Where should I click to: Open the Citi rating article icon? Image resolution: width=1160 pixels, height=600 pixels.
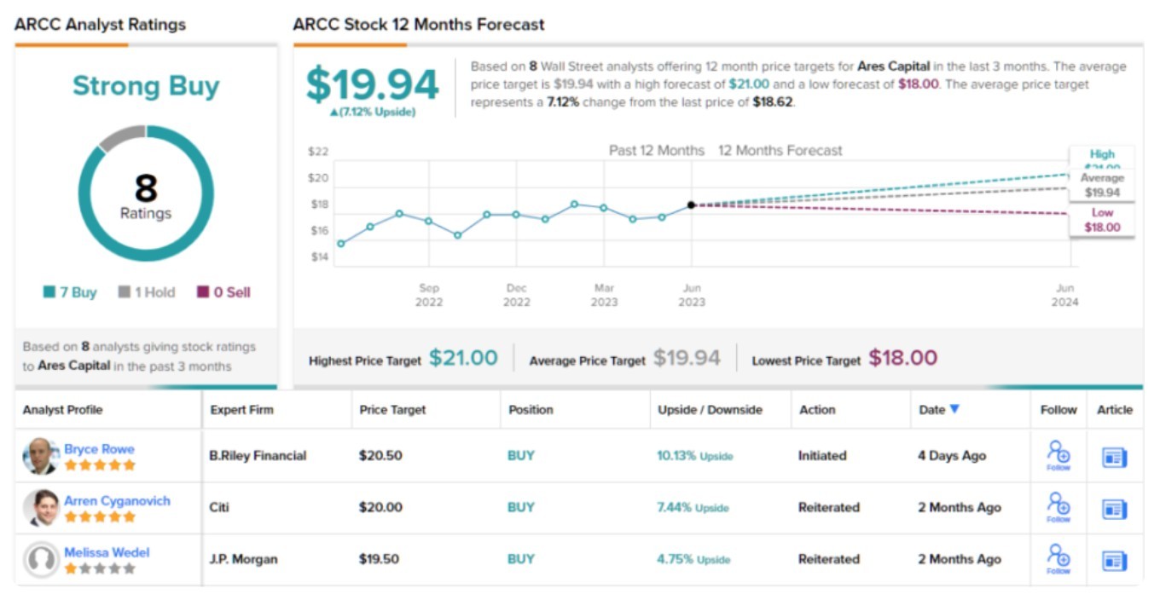[1114, 509]
